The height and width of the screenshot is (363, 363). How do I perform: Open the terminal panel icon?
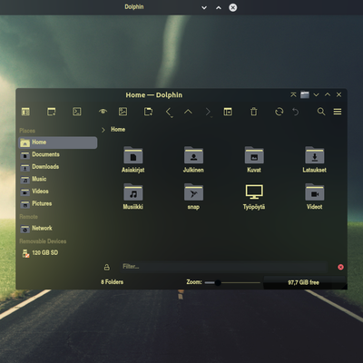coord(77,112)
